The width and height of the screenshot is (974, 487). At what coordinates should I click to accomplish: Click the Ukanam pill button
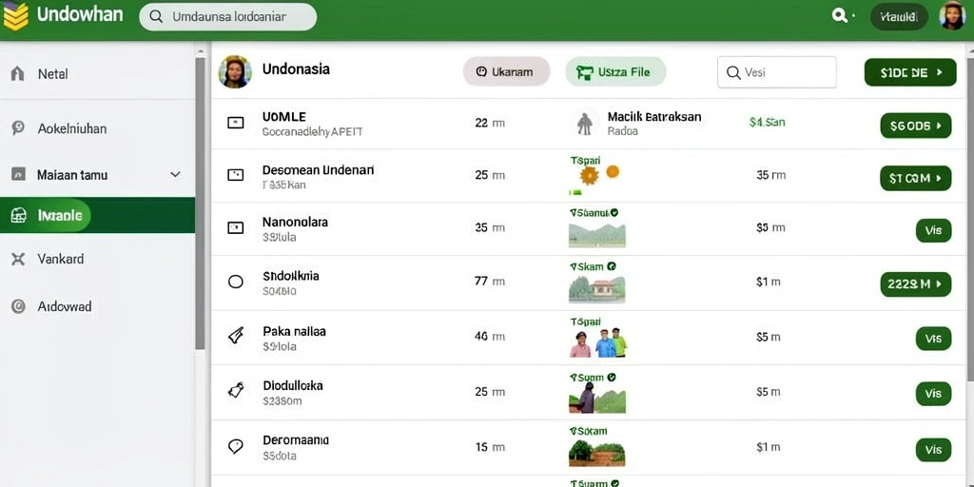(x=506, y=72)
